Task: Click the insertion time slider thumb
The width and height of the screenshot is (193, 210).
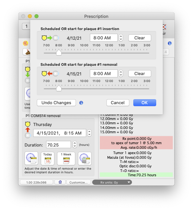Action: (x=59, y=52)
